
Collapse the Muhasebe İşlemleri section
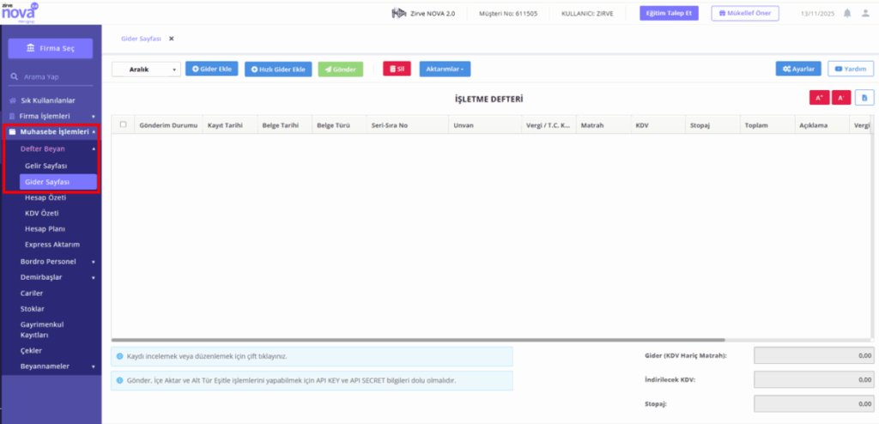pyautogui.click(x=52, y=132)
